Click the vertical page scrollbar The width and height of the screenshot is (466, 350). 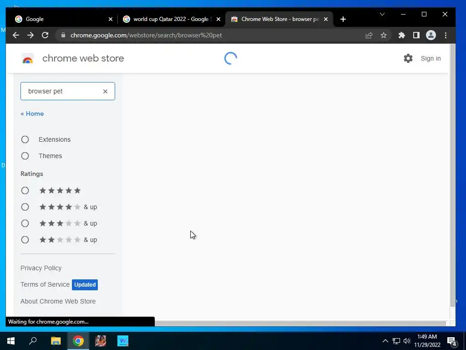453,175
